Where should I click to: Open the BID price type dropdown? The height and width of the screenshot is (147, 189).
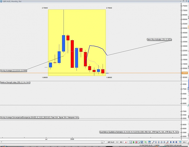coord(122,142)
